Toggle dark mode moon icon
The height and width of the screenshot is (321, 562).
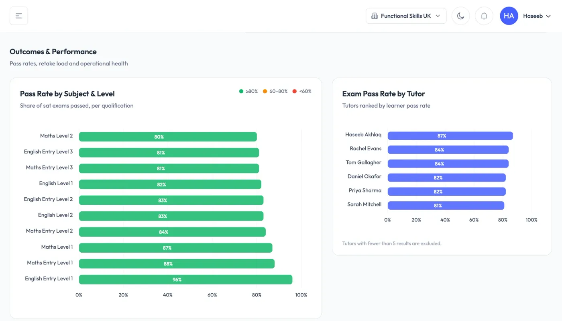click(461, 16)
